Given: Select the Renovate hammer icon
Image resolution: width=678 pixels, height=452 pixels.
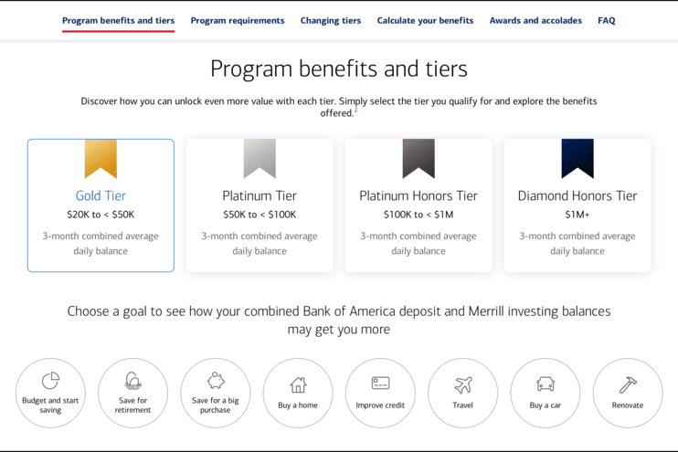Looking at the screenshot, I should [x=628, y=384].
